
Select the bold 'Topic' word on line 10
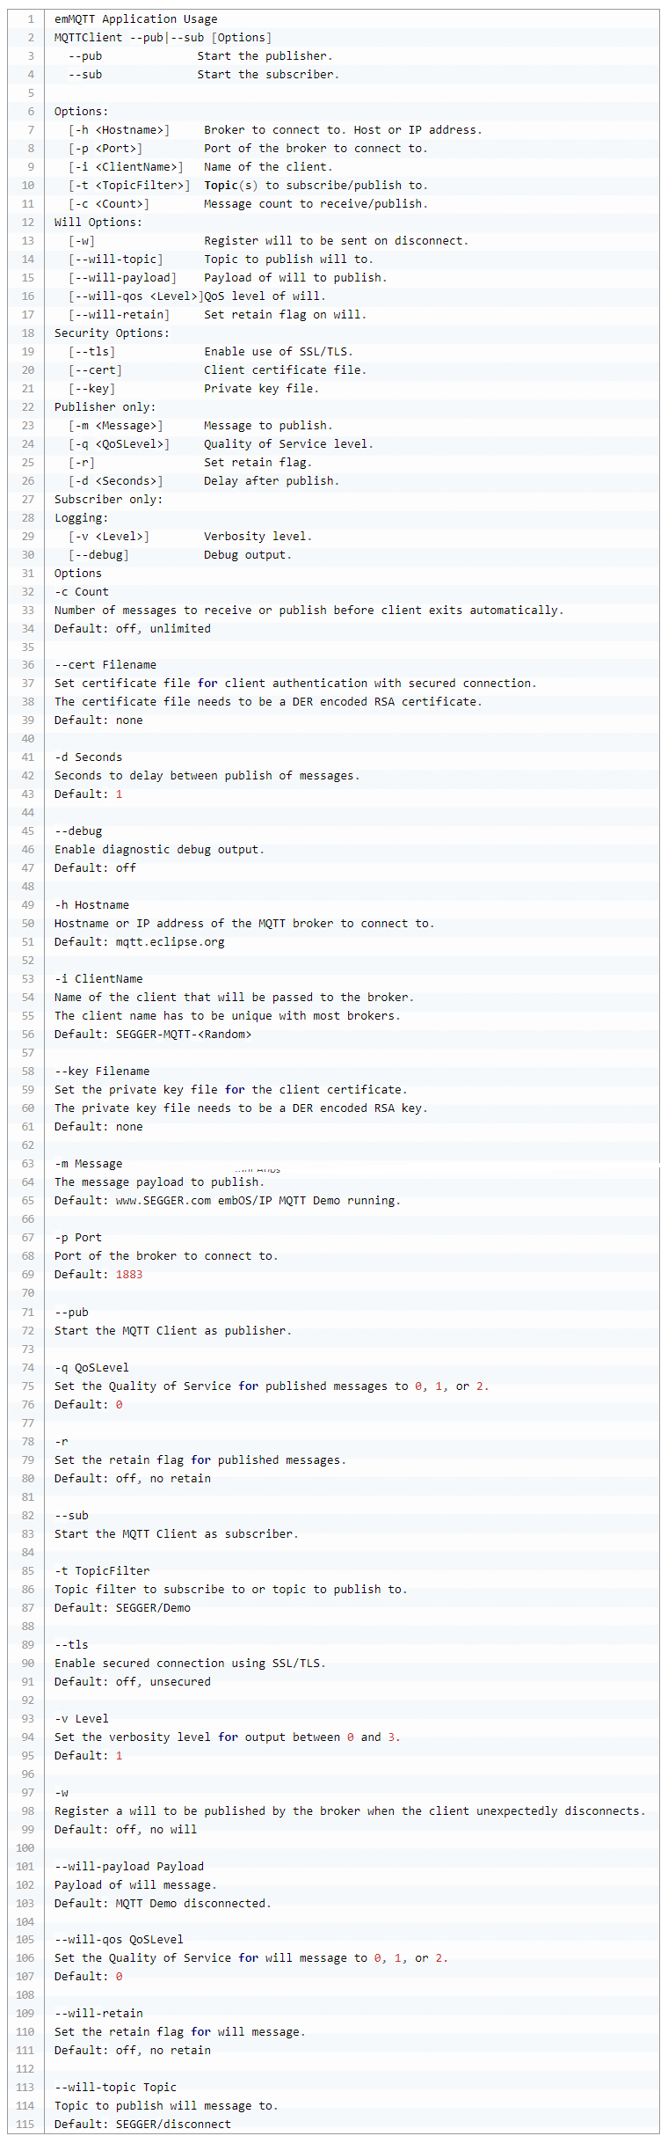pyautogui.click(x=221, y=186)
